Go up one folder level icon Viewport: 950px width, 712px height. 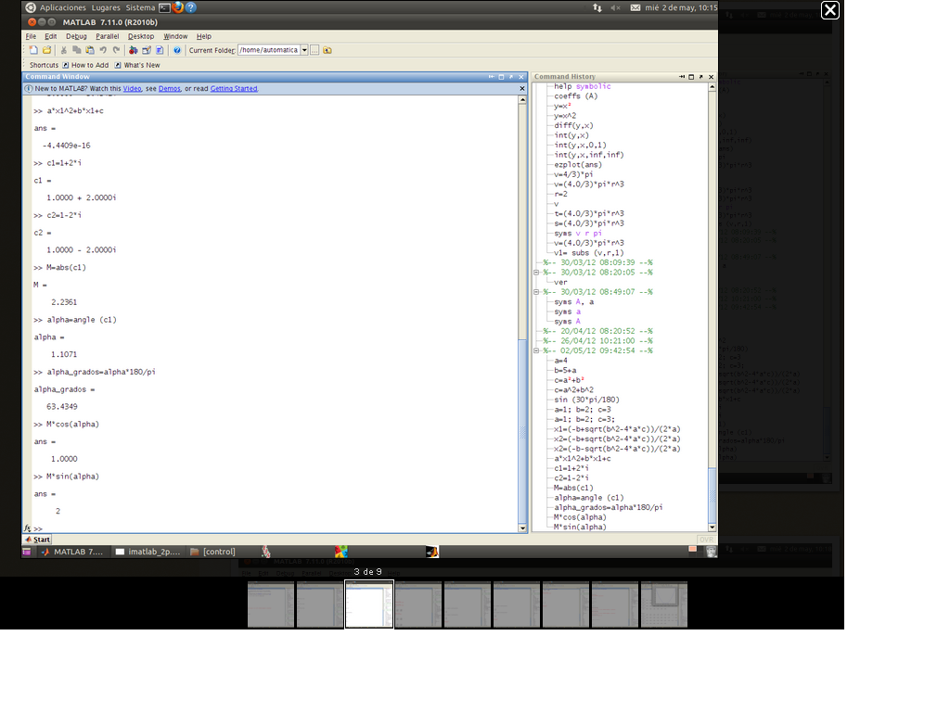pos(327,50)
